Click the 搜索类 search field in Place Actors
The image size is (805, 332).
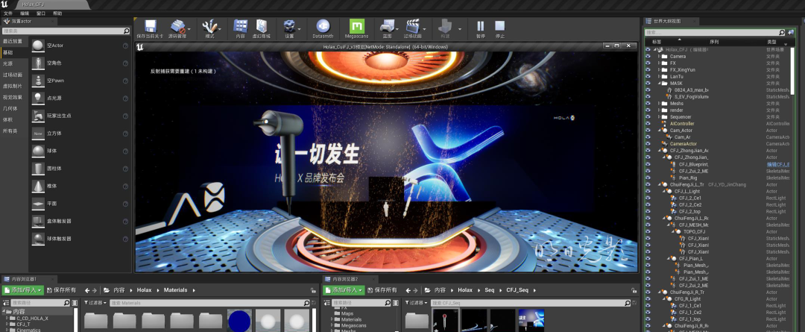(66, 31)
